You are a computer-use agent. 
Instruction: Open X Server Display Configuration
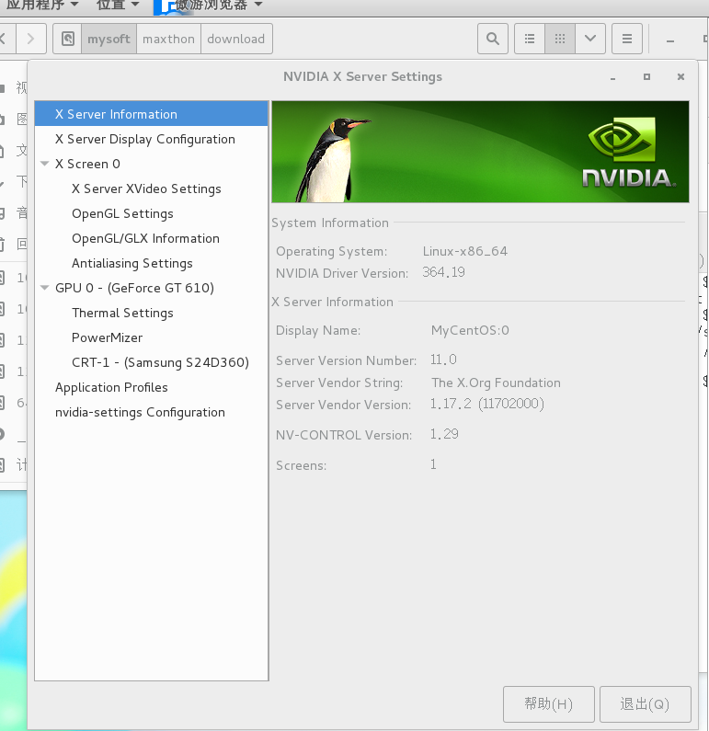coord(145,139)
